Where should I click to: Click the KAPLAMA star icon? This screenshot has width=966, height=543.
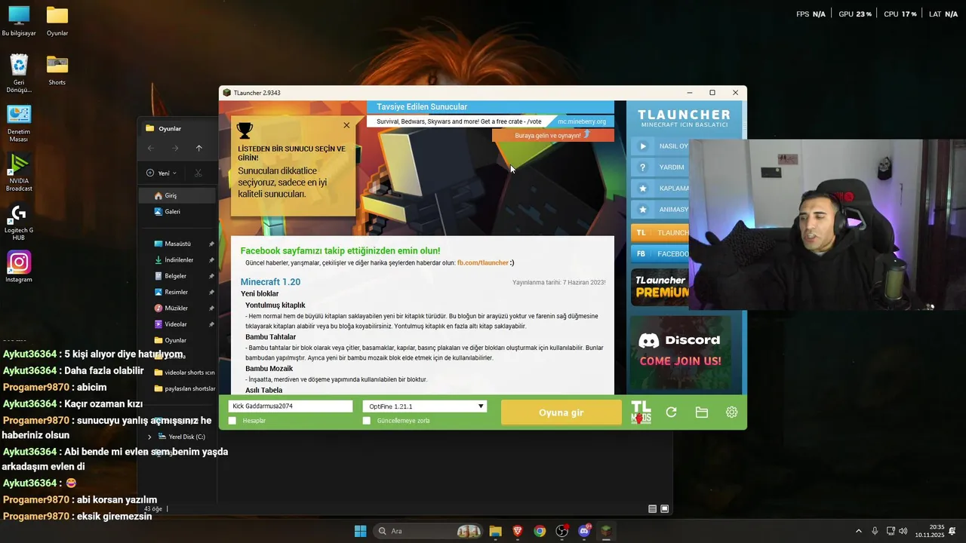pyautogui.click(x=643, y=189)
